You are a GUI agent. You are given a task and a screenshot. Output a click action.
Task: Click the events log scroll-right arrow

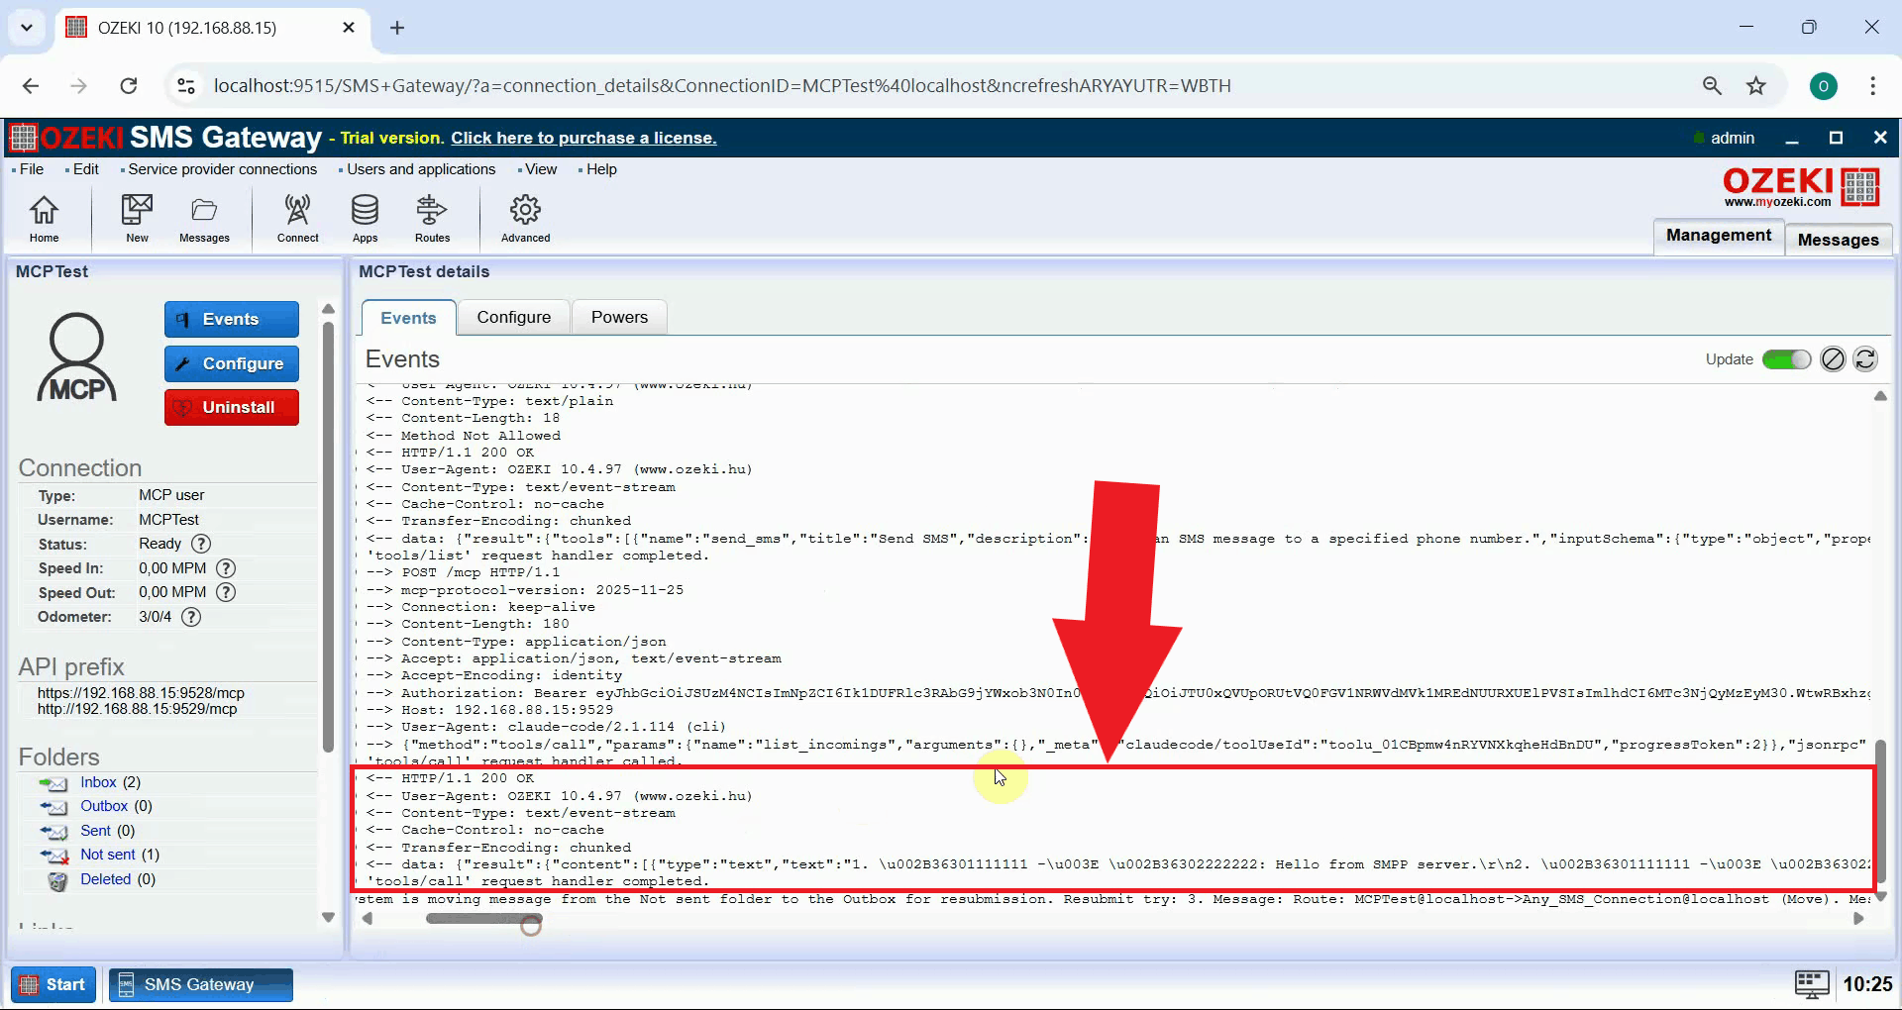coord(1858,919)
